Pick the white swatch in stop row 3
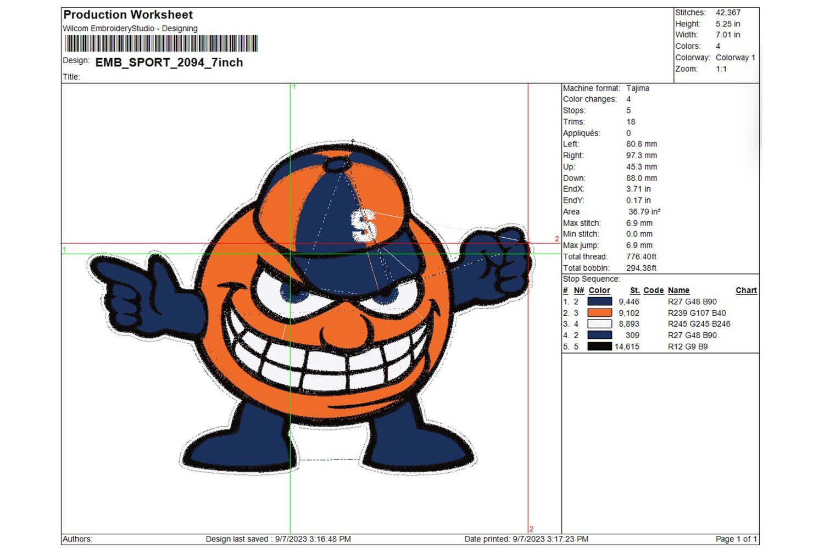824x548 pixels. click(600, 324)
